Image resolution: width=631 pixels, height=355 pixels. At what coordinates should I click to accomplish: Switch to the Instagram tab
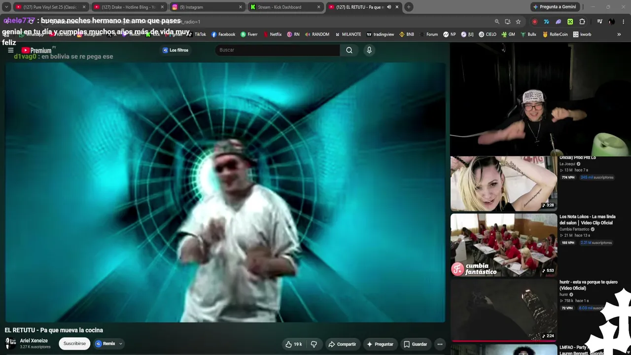pyautogui.click(x=207, y=7)
